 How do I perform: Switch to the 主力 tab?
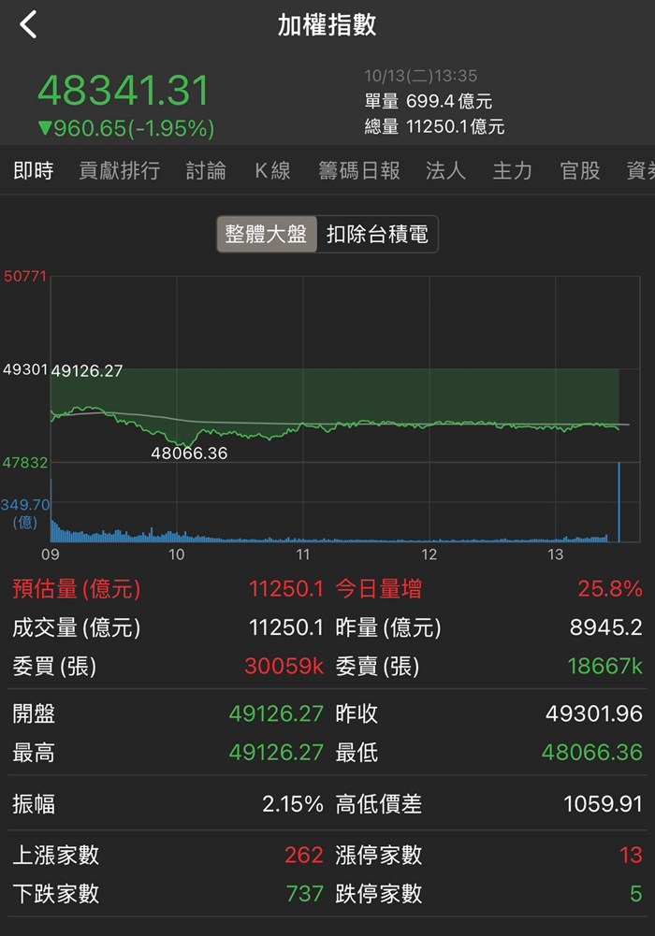point(512,171)
